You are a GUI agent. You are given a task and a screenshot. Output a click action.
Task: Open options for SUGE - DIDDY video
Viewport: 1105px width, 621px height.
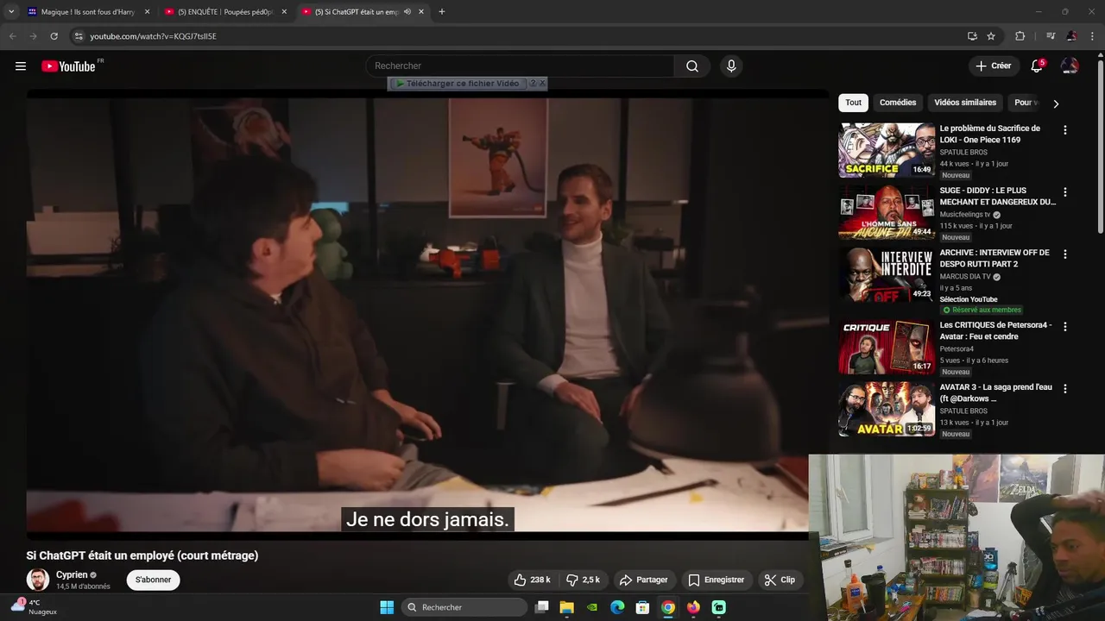pyautogui.click(x=1064, y=192)
